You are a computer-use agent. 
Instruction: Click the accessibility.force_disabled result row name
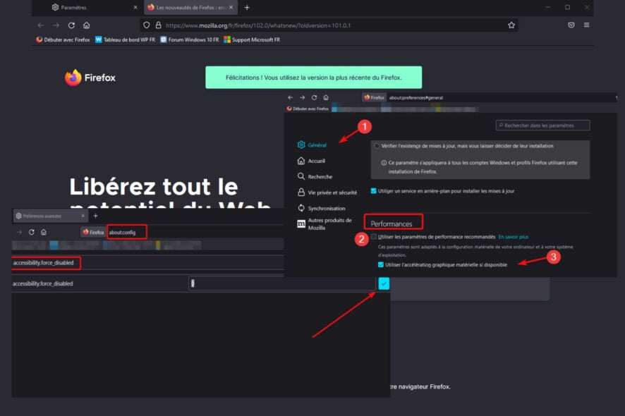coord(42,283)
